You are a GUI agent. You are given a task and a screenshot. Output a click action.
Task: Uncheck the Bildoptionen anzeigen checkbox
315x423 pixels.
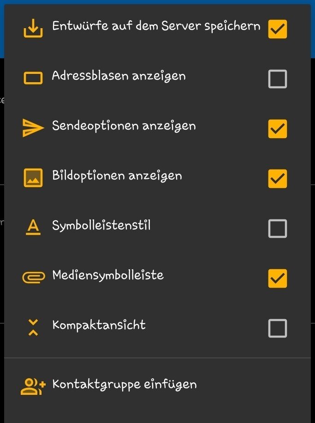(x=277, y=179)
